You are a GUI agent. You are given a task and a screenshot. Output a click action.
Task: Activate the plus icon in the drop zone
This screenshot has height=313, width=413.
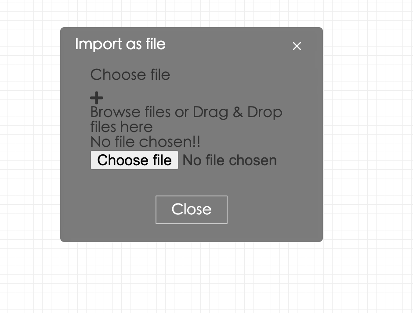click(x=96, y=97)
